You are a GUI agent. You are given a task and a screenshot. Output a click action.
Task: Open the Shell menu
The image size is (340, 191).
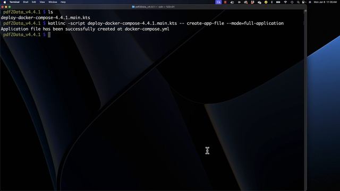coord(25,2)
